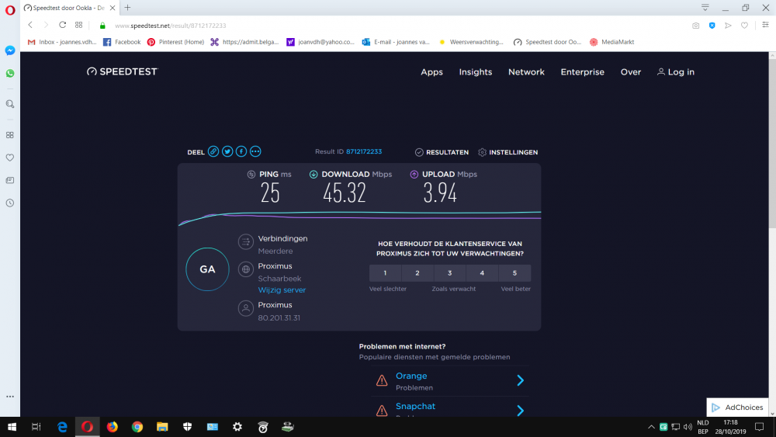Image resolution: width=776 pixels, height=437 pixels.
Task: Open the volume control in tray
Action: (688, 427)
